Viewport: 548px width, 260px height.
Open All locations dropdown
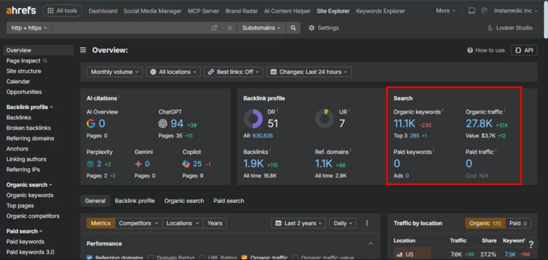click(173, 72)
